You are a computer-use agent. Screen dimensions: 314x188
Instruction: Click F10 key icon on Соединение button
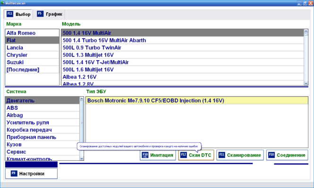(272, 155)
